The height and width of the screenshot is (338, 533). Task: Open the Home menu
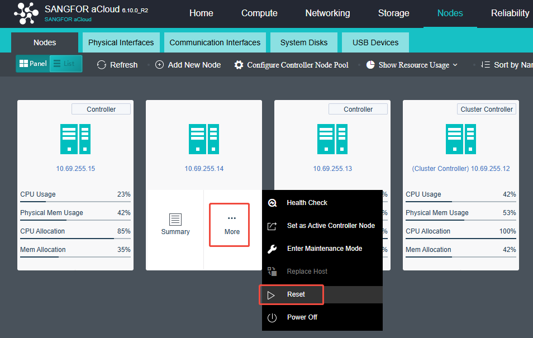[x=201, y=13]
